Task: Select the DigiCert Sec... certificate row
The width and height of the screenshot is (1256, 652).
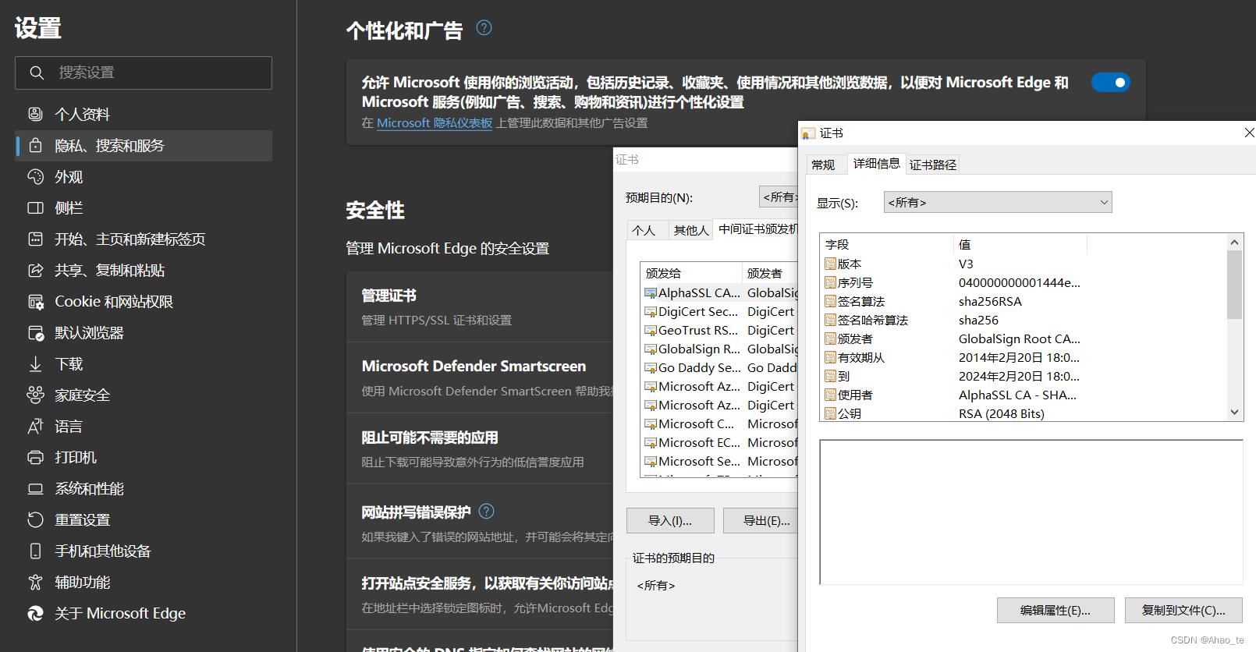Action: click(x=720, y=312)
